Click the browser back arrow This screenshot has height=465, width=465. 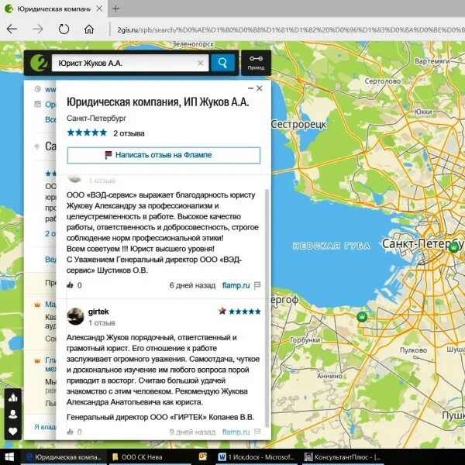(12, 29)
